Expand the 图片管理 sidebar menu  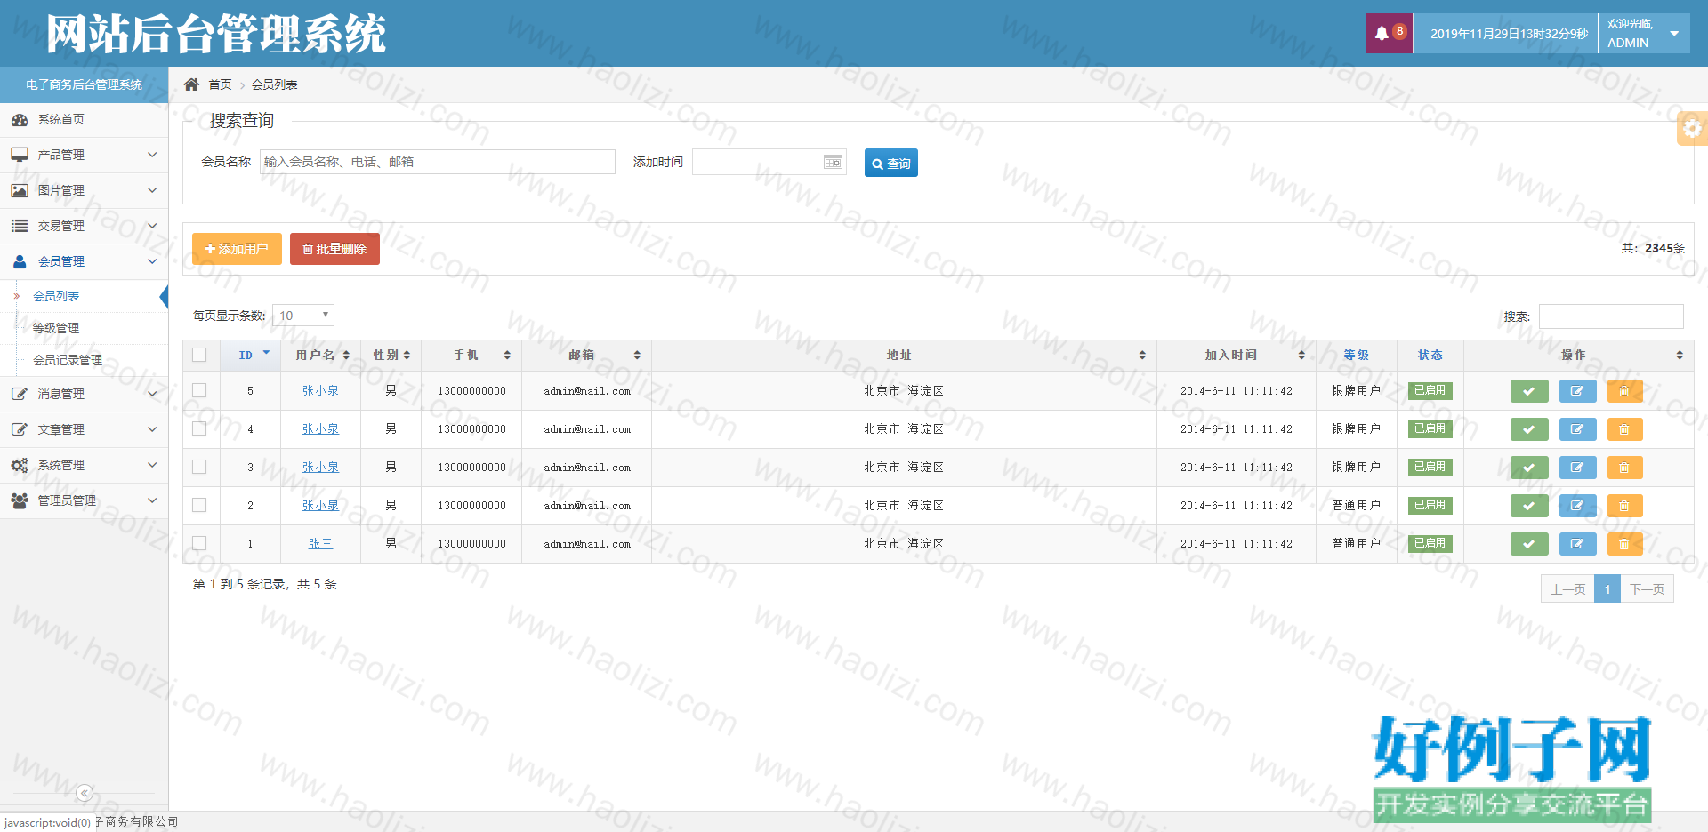click(x=84, y=190)
